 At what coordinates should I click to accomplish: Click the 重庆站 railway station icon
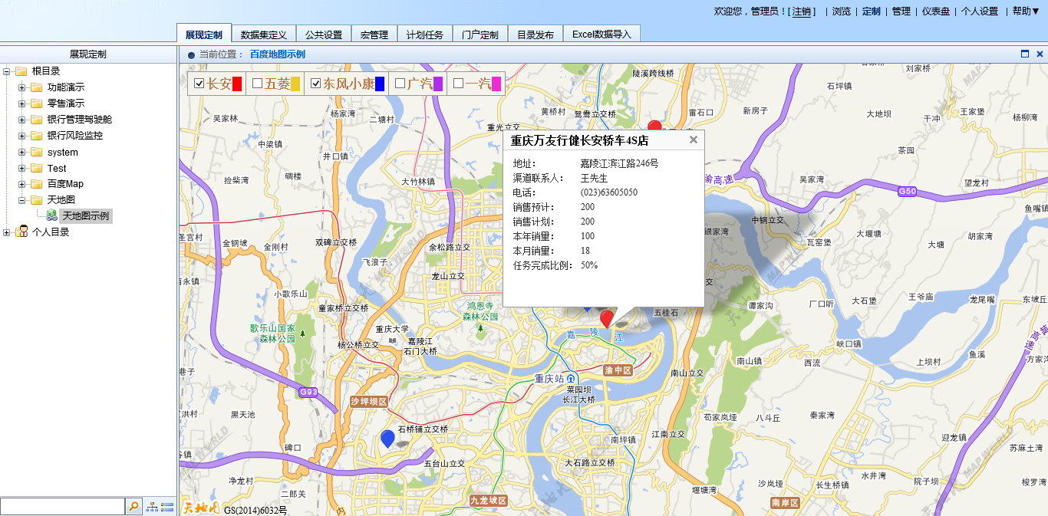click(571, 379)
